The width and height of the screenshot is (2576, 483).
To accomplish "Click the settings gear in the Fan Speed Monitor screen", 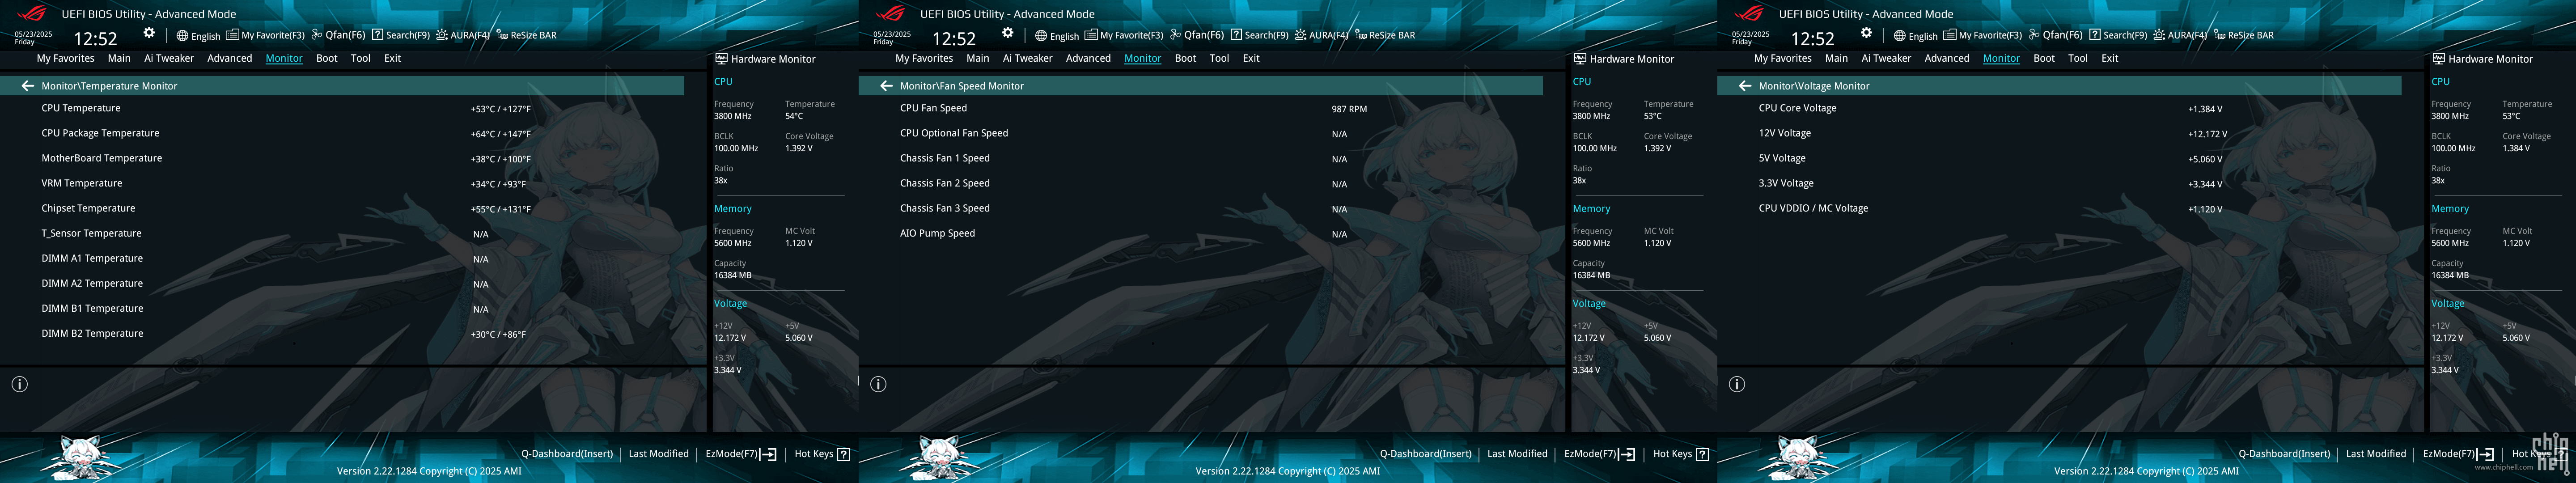I will tap(1008, 34).
